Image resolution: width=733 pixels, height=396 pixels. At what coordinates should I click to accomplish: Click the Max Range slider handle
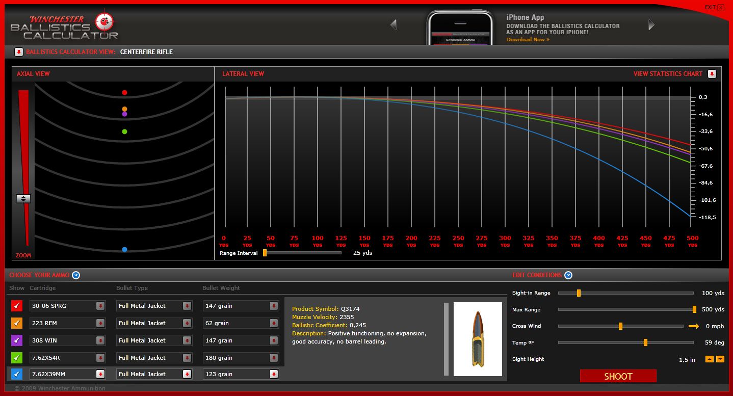[694, 309]
